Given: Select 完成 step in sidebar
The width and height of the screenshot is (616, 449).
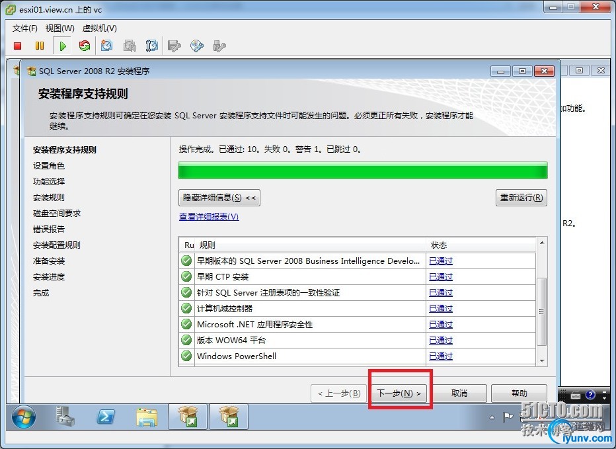Looking at the screenshot, I should (41, 293).
